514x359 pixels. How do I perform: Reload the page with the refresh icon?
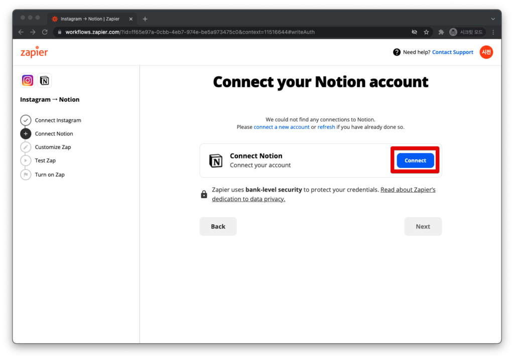pos(45,32)
